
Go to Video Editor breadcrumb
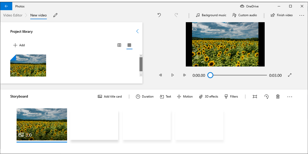coord(13,15)
